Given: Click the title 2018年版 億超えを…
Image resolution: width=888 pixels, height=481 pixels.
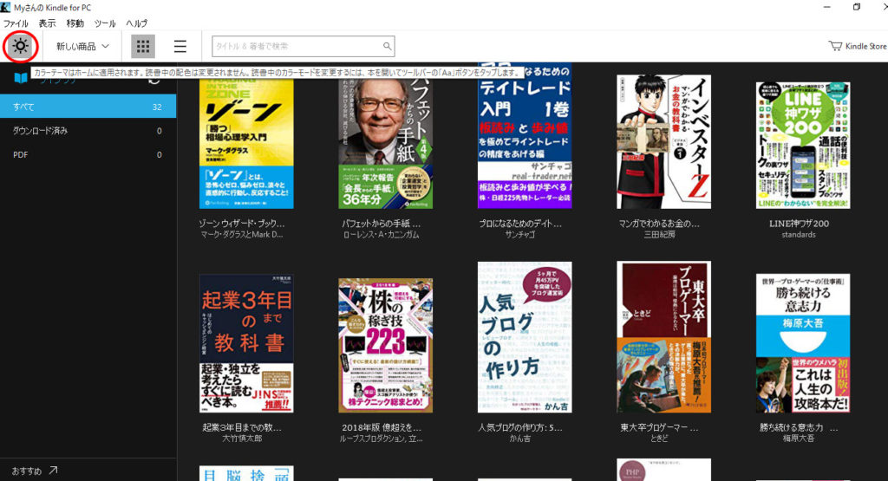Looking at the screenshot, I should pyautogui.click(x=382, y=427).
